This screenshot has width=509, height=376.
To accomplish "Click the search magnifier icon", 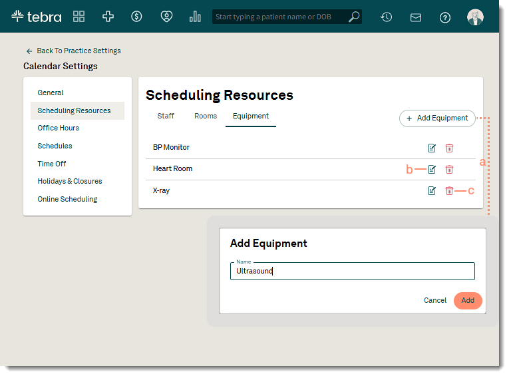I will pyautogui.click(x=354, y=17).
